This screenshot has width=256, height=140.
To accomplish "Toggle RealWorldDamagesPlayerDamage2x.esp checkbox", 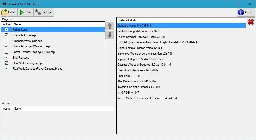I will (x=6, y=69).
